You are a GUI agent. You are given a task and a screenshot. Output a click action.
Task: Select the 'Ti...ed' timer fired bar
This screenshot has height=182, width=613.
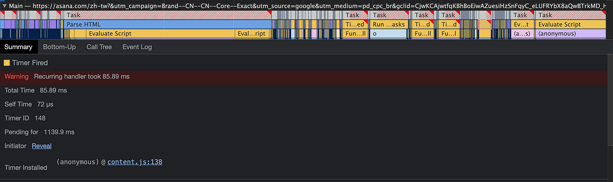pos(355,24)
